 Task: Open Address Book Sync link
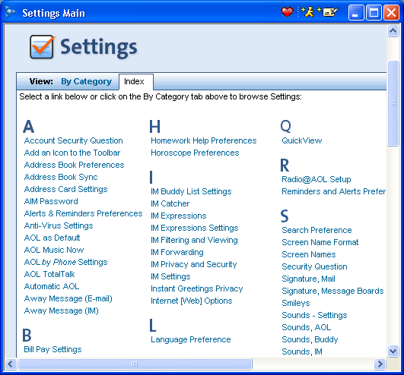(61, 177)
